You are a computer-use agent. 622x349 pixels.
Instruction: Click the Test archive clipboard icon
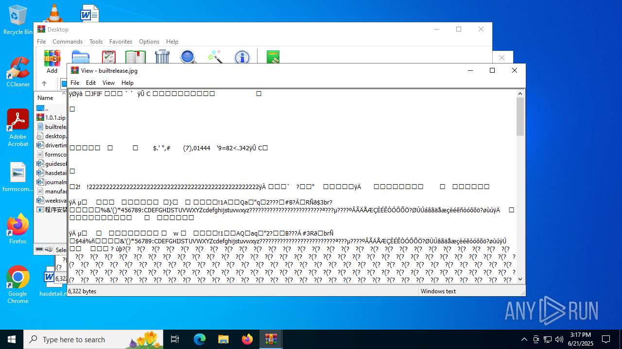109,57
